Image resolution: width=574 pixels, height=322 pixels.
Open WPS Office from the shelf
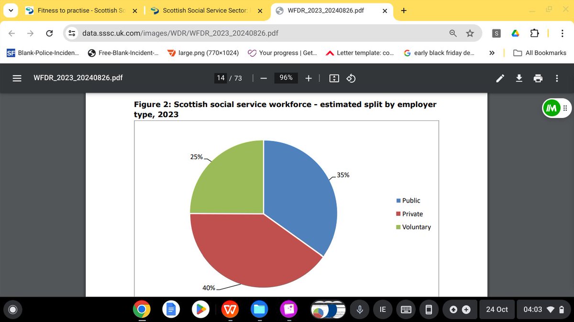[x=230, y=310]
